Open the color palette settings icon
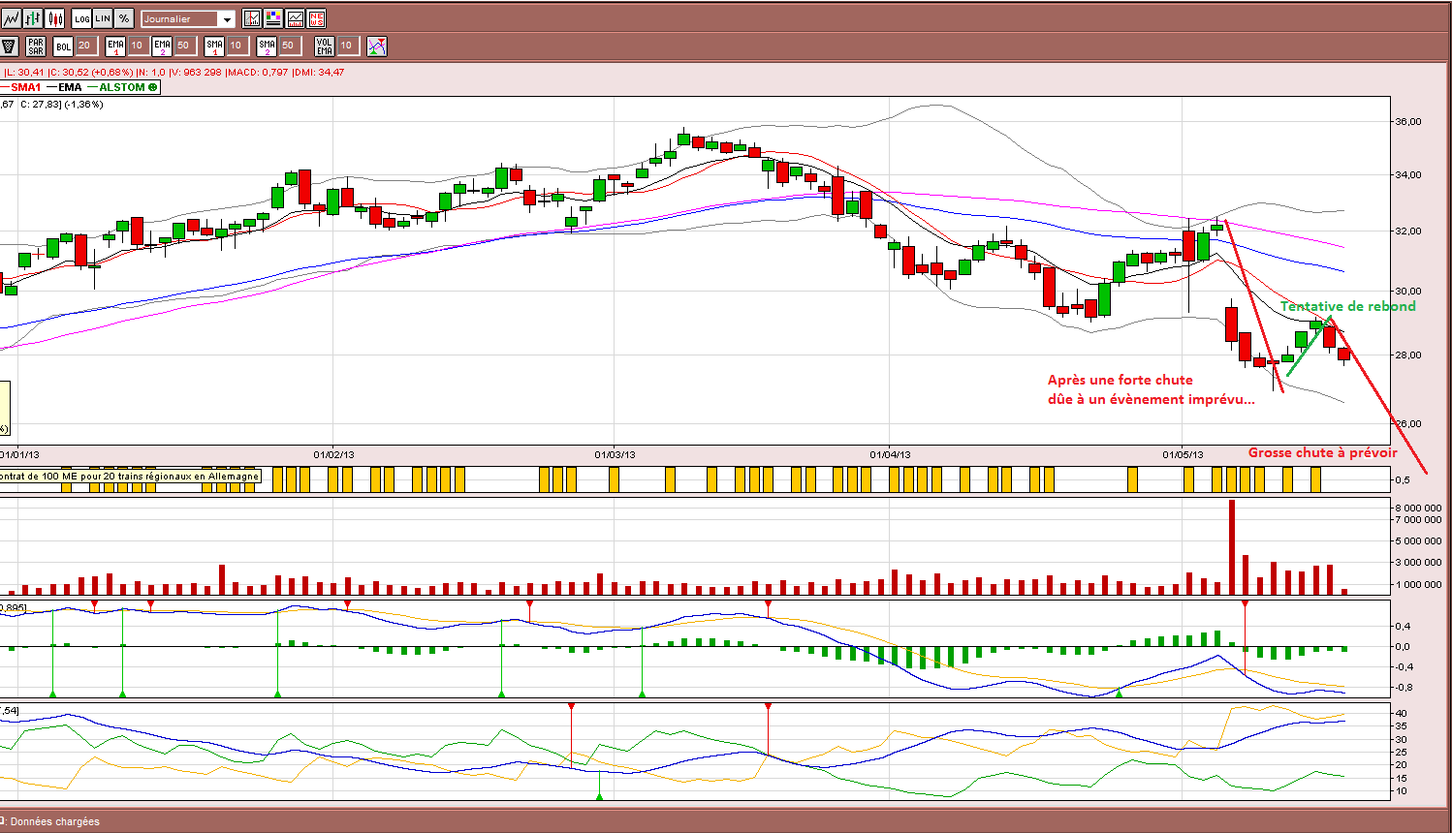The height and width of the screenshot is (833, 1452). (273, 18)
